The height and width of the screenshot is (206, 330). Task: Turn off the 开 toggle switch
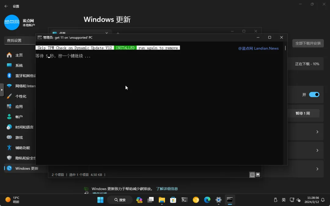tap(314, 95)
